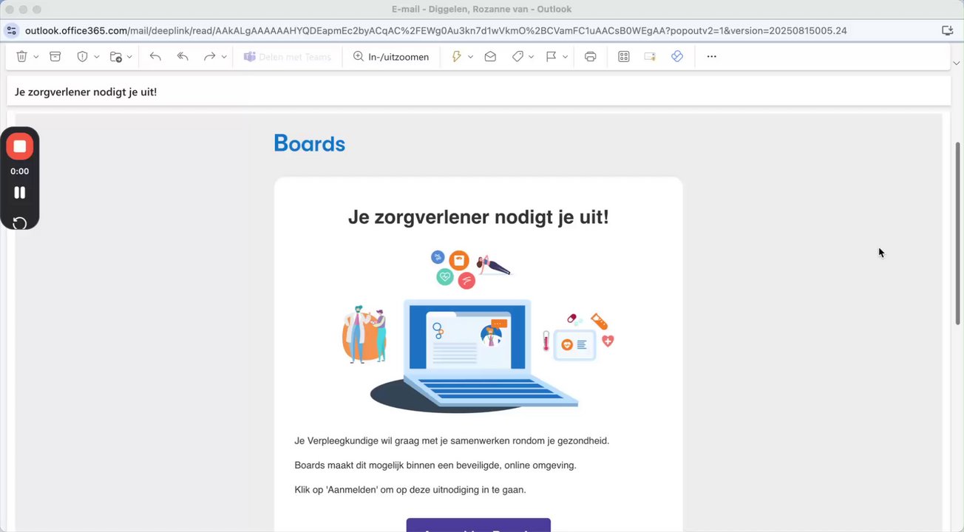Click the Delete trash can icon
The width and height of the screenshot is (964, 532).
21,57
